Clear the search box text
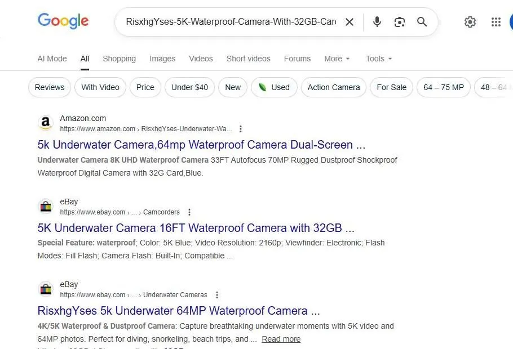Image resolution: width=513 pixels, height=349 pixels. click(350, 22)
